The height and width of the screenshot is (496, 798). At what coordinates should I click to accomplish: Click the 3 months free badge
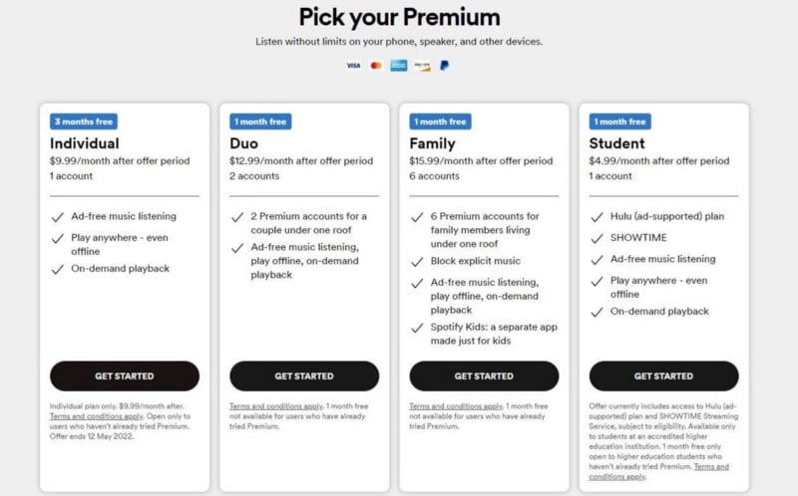click(x=84, y=122)
